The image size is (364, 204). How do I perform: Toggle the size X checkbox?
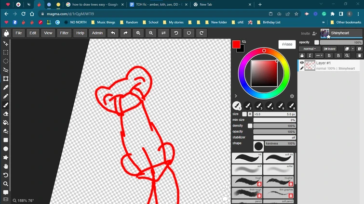[250, 114]
